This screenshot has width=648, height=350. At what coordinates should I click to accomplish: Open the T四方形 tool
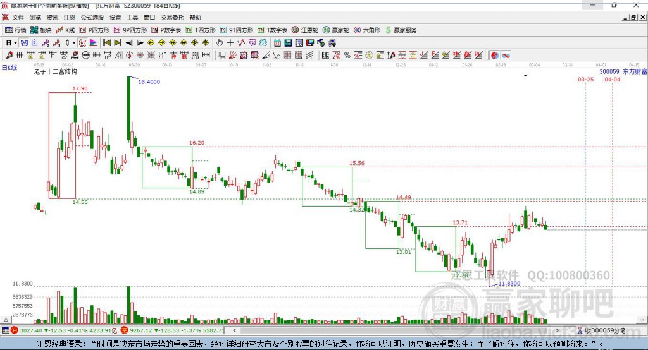[201, 30]
